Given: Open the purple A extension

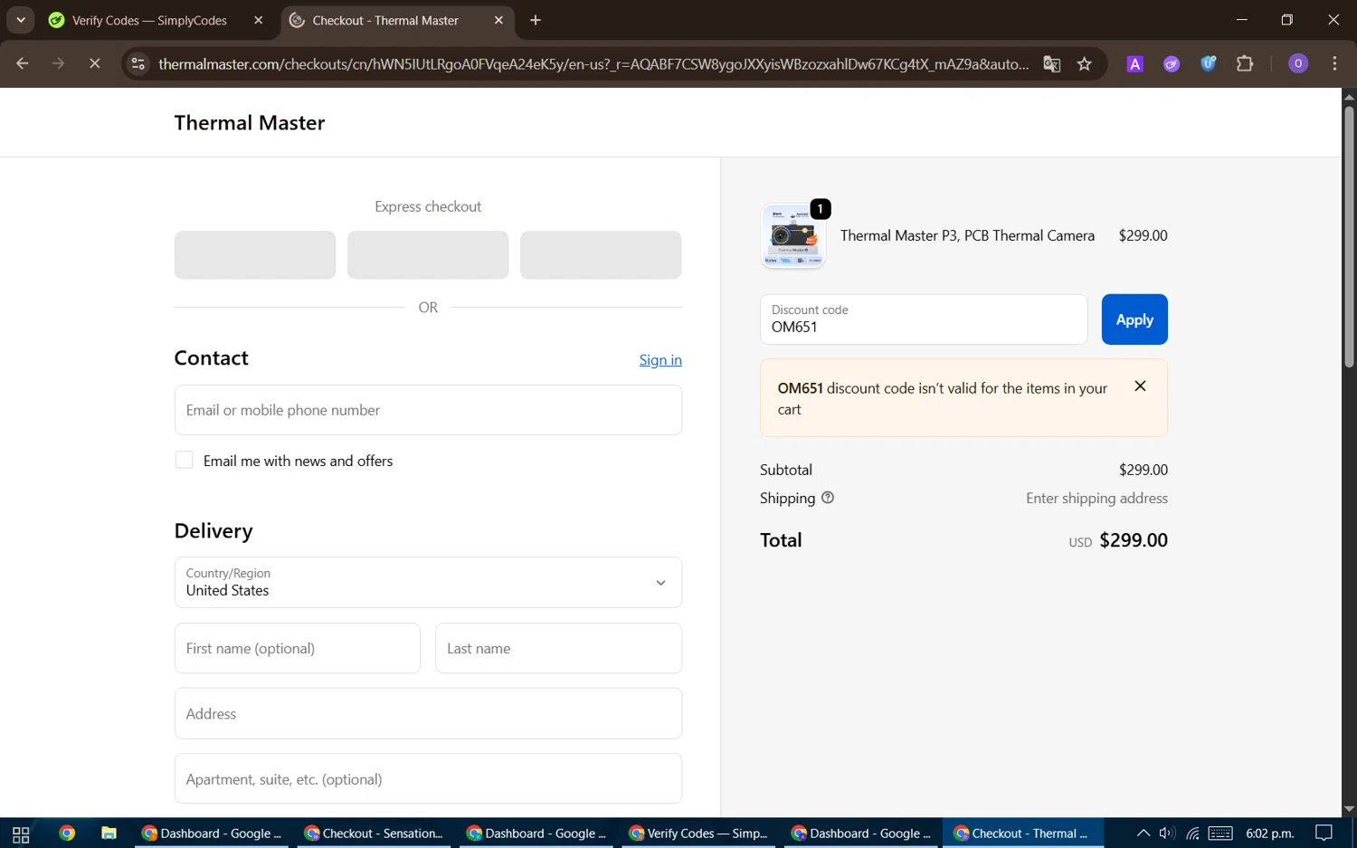Looking at the screenshot, I should (x=1134, y=63).
